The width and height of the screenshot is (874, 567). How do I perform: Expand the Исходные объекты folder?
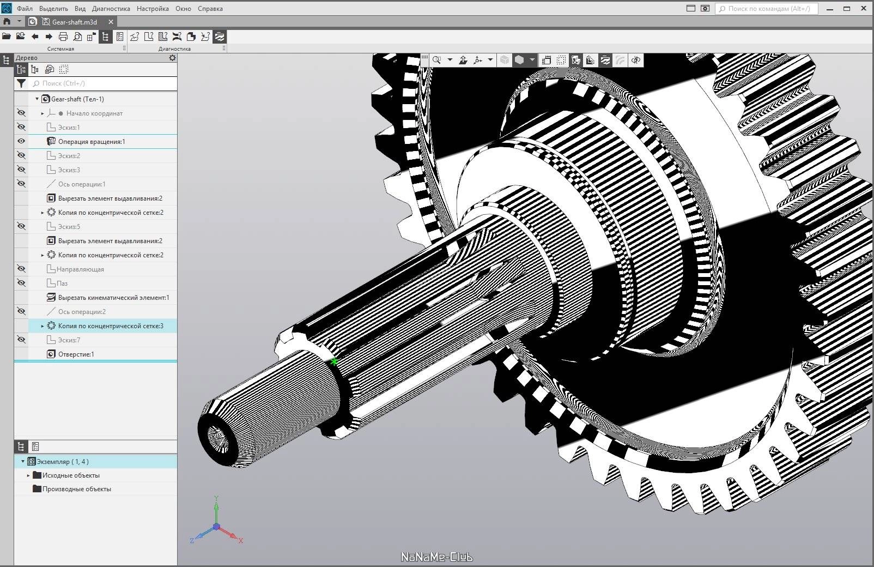(28, 475)
